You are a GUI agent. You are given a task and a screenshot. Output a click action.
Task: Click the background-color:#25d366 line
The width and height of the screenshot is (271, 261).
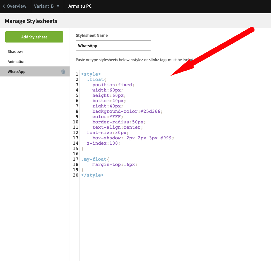coord(127,111)
